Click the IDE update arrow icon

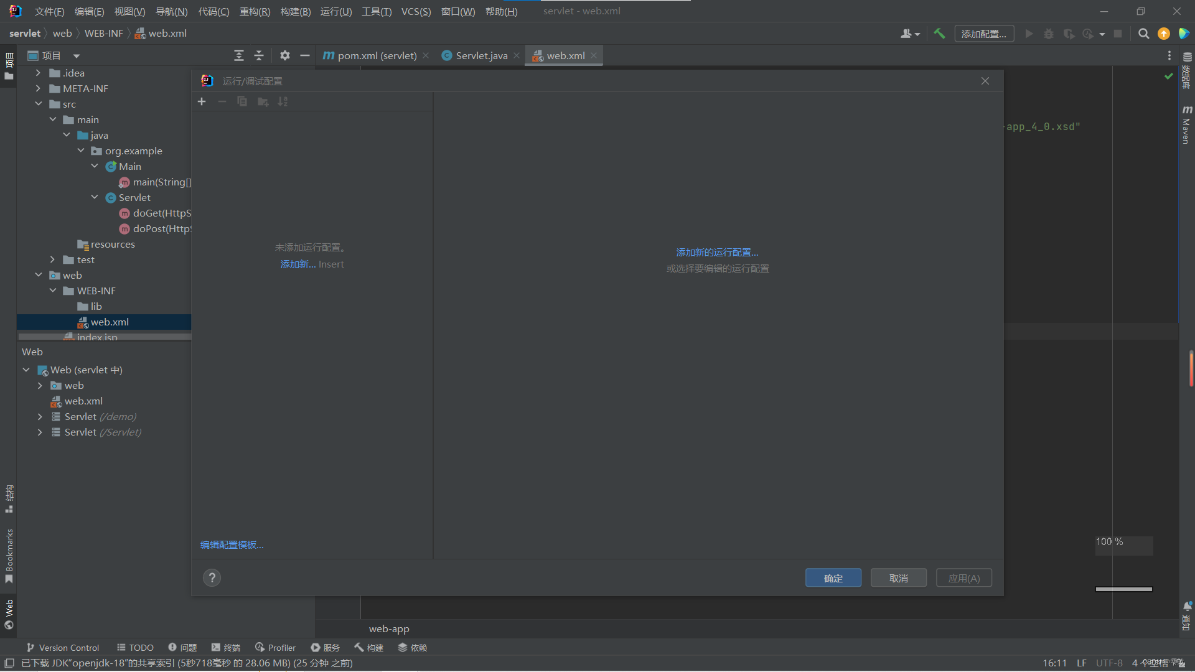pos(1164,34)
